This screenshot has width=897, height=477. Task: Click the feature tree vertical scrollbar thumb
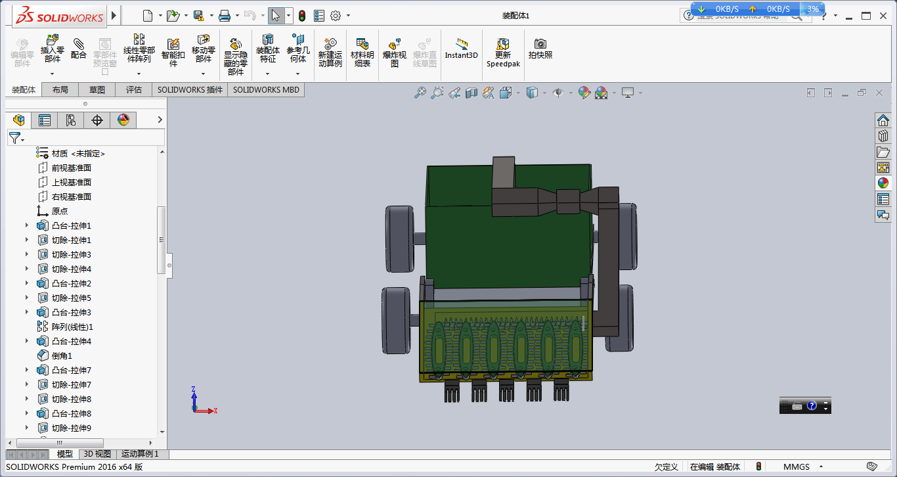(162, 240)
